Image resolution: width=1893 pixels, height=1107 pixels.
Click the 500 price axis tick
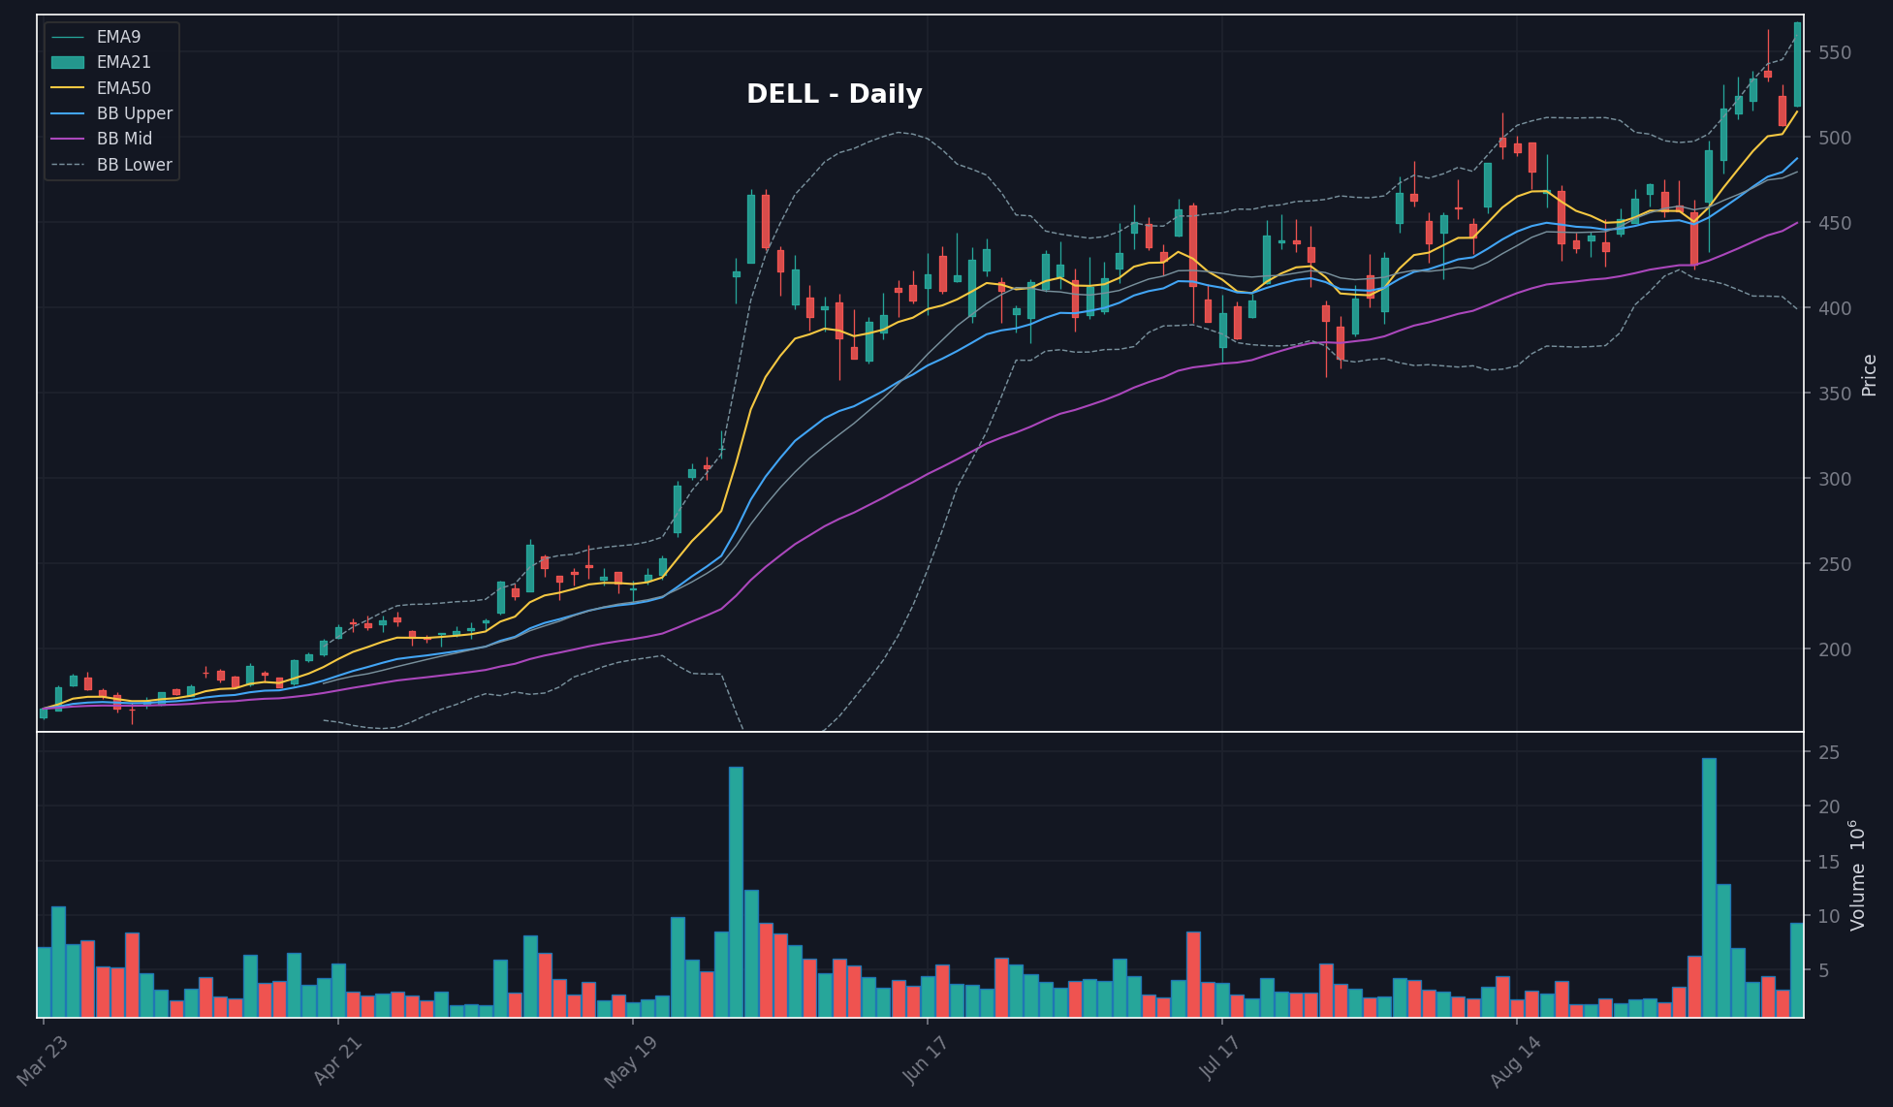pyautogui.click(x=1835, y=139)
